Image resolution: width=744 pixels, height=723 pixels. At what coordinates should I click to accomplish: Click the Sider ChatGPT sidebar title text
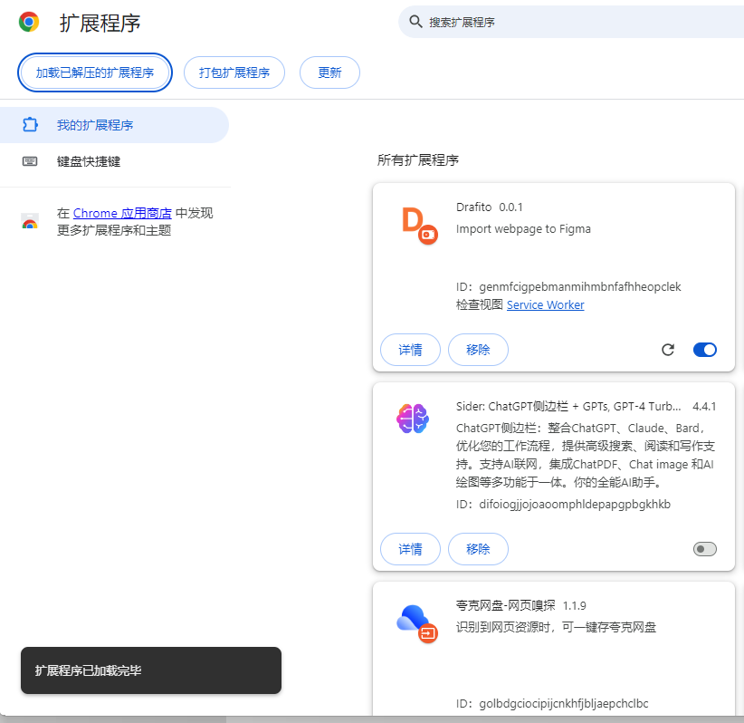[568, 407]
